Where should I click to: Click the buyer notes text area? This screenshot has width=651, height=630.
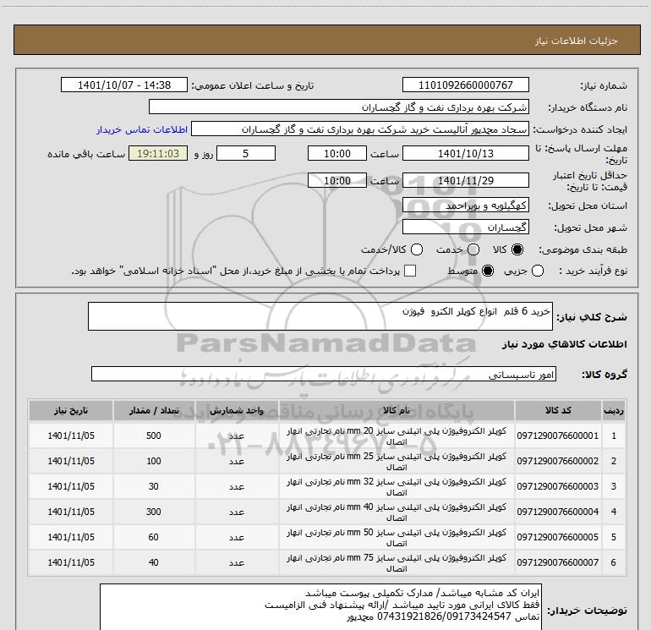320,607
